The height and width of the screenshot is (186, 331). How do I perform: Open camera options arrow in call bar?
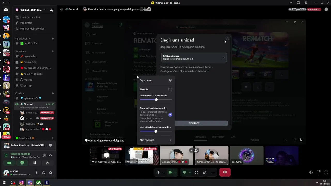click(176, 172)
